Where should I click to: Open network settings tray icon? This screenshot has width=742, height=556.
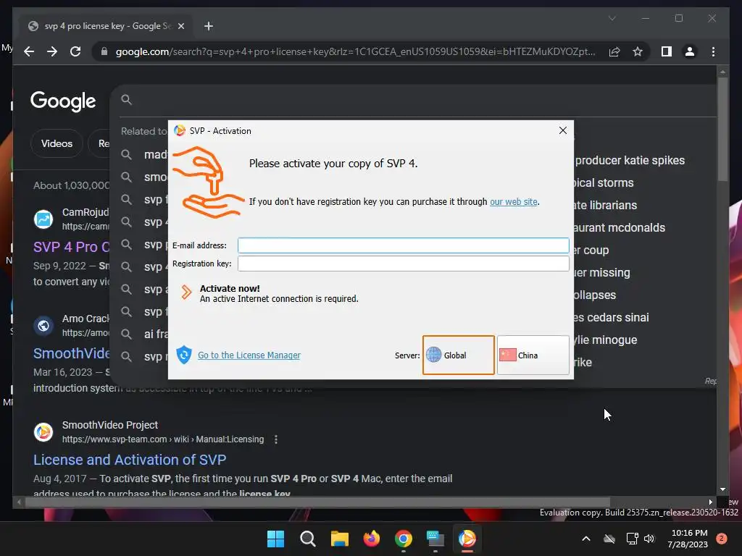[x=632, y=539]
